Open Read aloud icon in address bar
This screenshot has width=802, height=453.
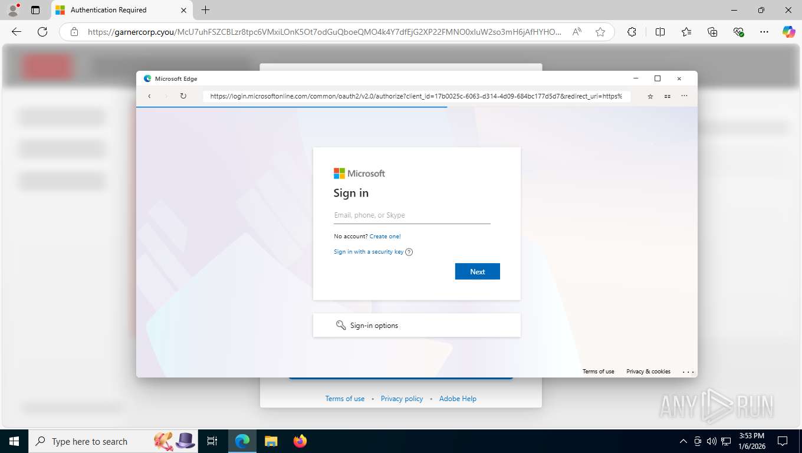pyautogui.click(x=577, y=32)
